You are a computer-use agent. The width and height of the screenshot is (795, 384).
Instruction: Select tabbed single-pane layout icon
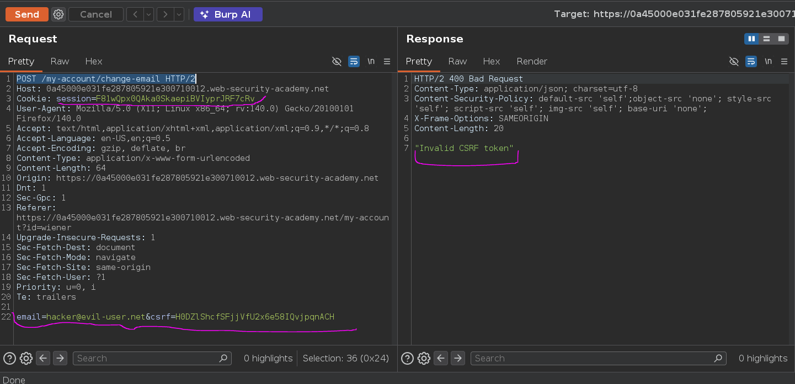click(781, 39)
